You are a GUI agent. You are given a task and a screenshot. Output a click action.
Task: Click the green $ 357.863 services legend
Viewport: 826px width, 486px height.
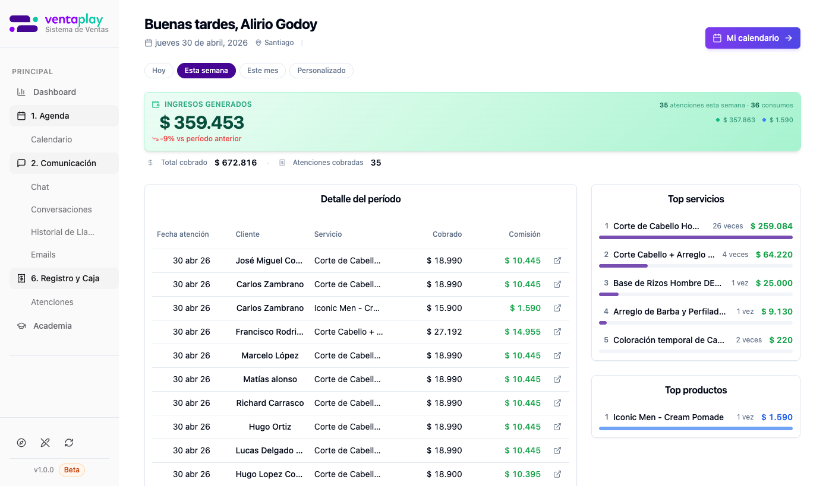(736, 120)
